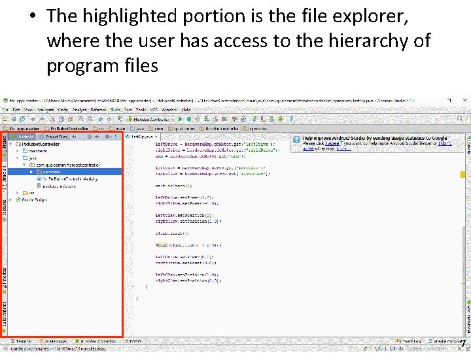Click the Save All toolbar icon
471x353 pixels.
(x=14, y=119)
